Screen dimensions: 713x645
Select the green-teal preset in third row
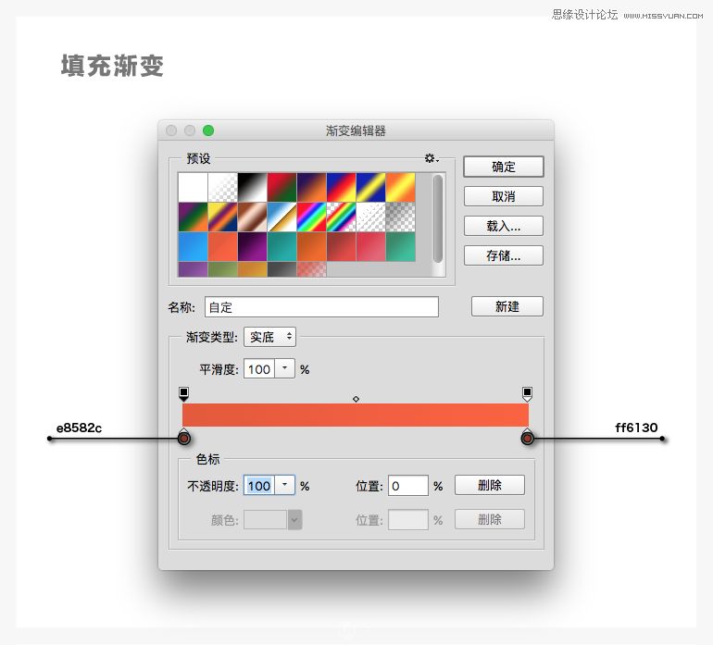click(x=401, y=246)
